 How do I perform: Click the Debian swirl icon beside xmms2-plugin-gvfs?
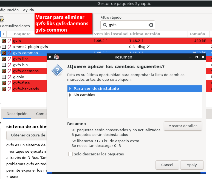point(9,47)
